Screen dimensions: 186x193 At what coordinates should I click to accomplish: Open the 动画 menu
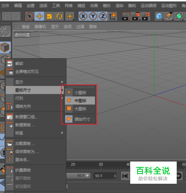click(x=94, y=6)
